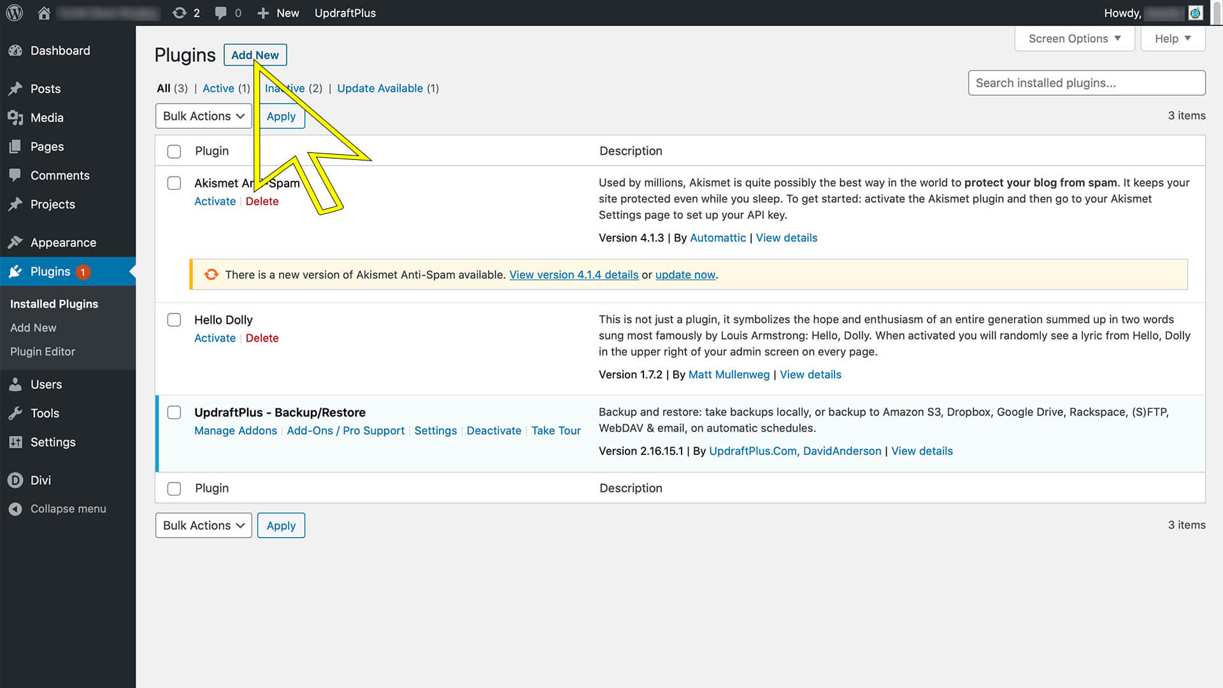Image resolution: width=1223 pixels, height=688 pixels.
Task: Open Media library sidebar icon
Action: pos(15,117)
